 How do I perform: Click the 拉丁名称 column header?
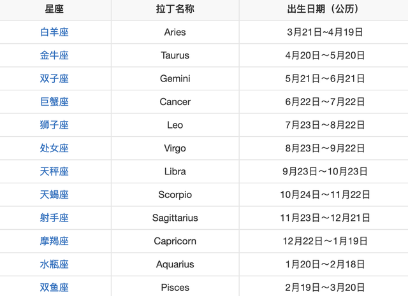175,10
